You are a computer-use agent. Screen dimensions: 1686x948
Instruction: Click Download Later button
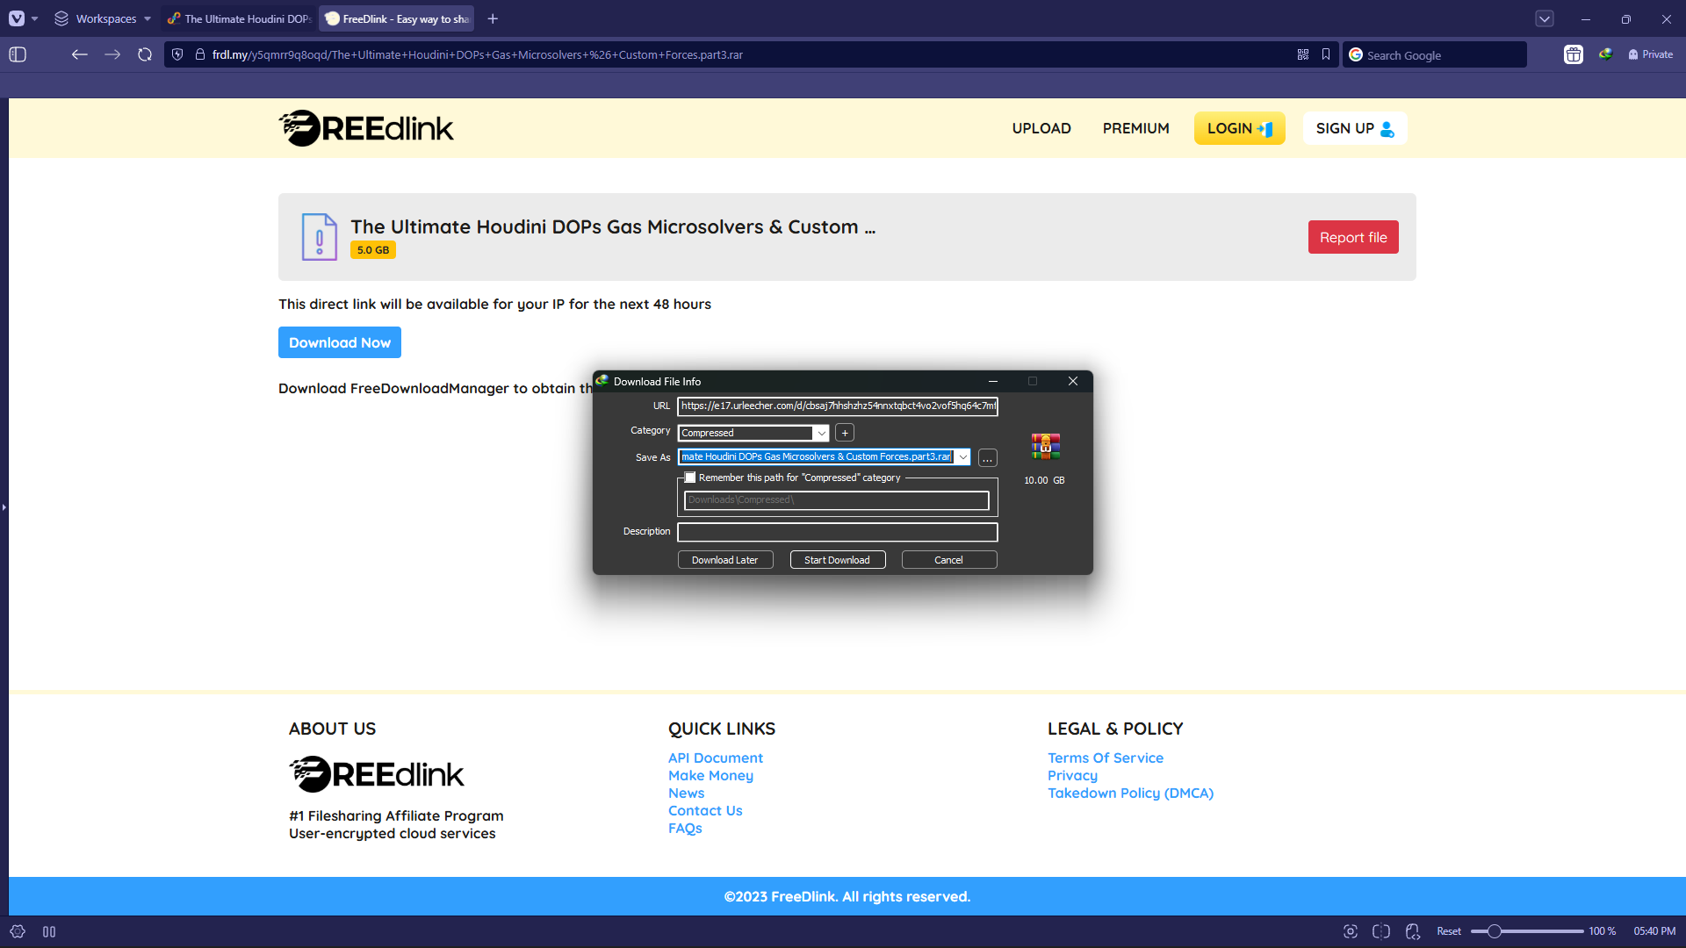pyautogui.click(x=725, y=560)
